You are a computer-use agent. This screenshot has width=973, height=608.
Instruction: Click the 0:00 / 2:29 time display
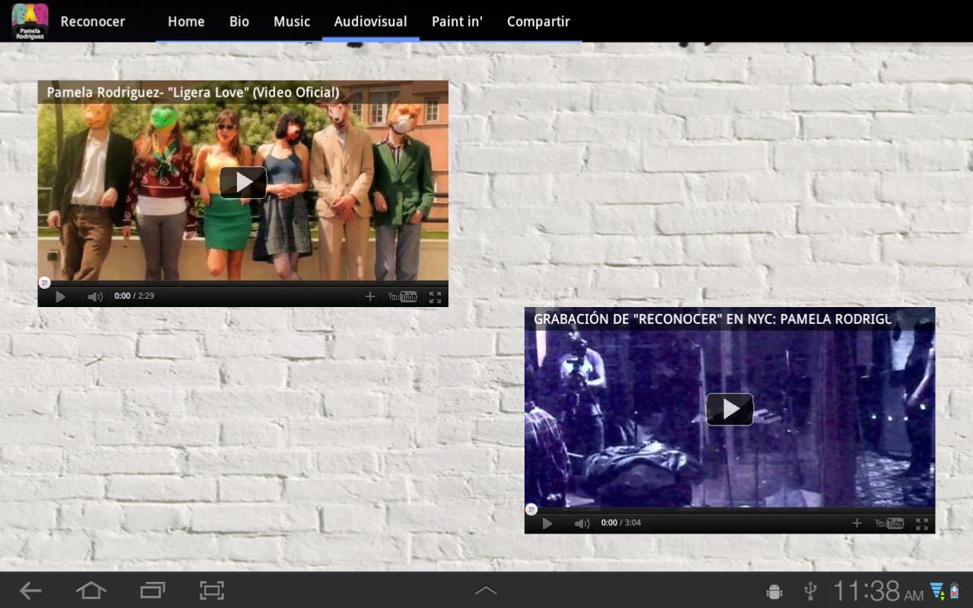[x=135, y=296]
